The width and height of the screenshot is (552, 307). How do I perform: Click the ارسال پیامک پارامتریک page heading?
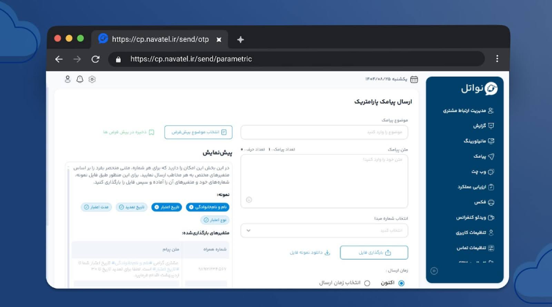[383, 102]
